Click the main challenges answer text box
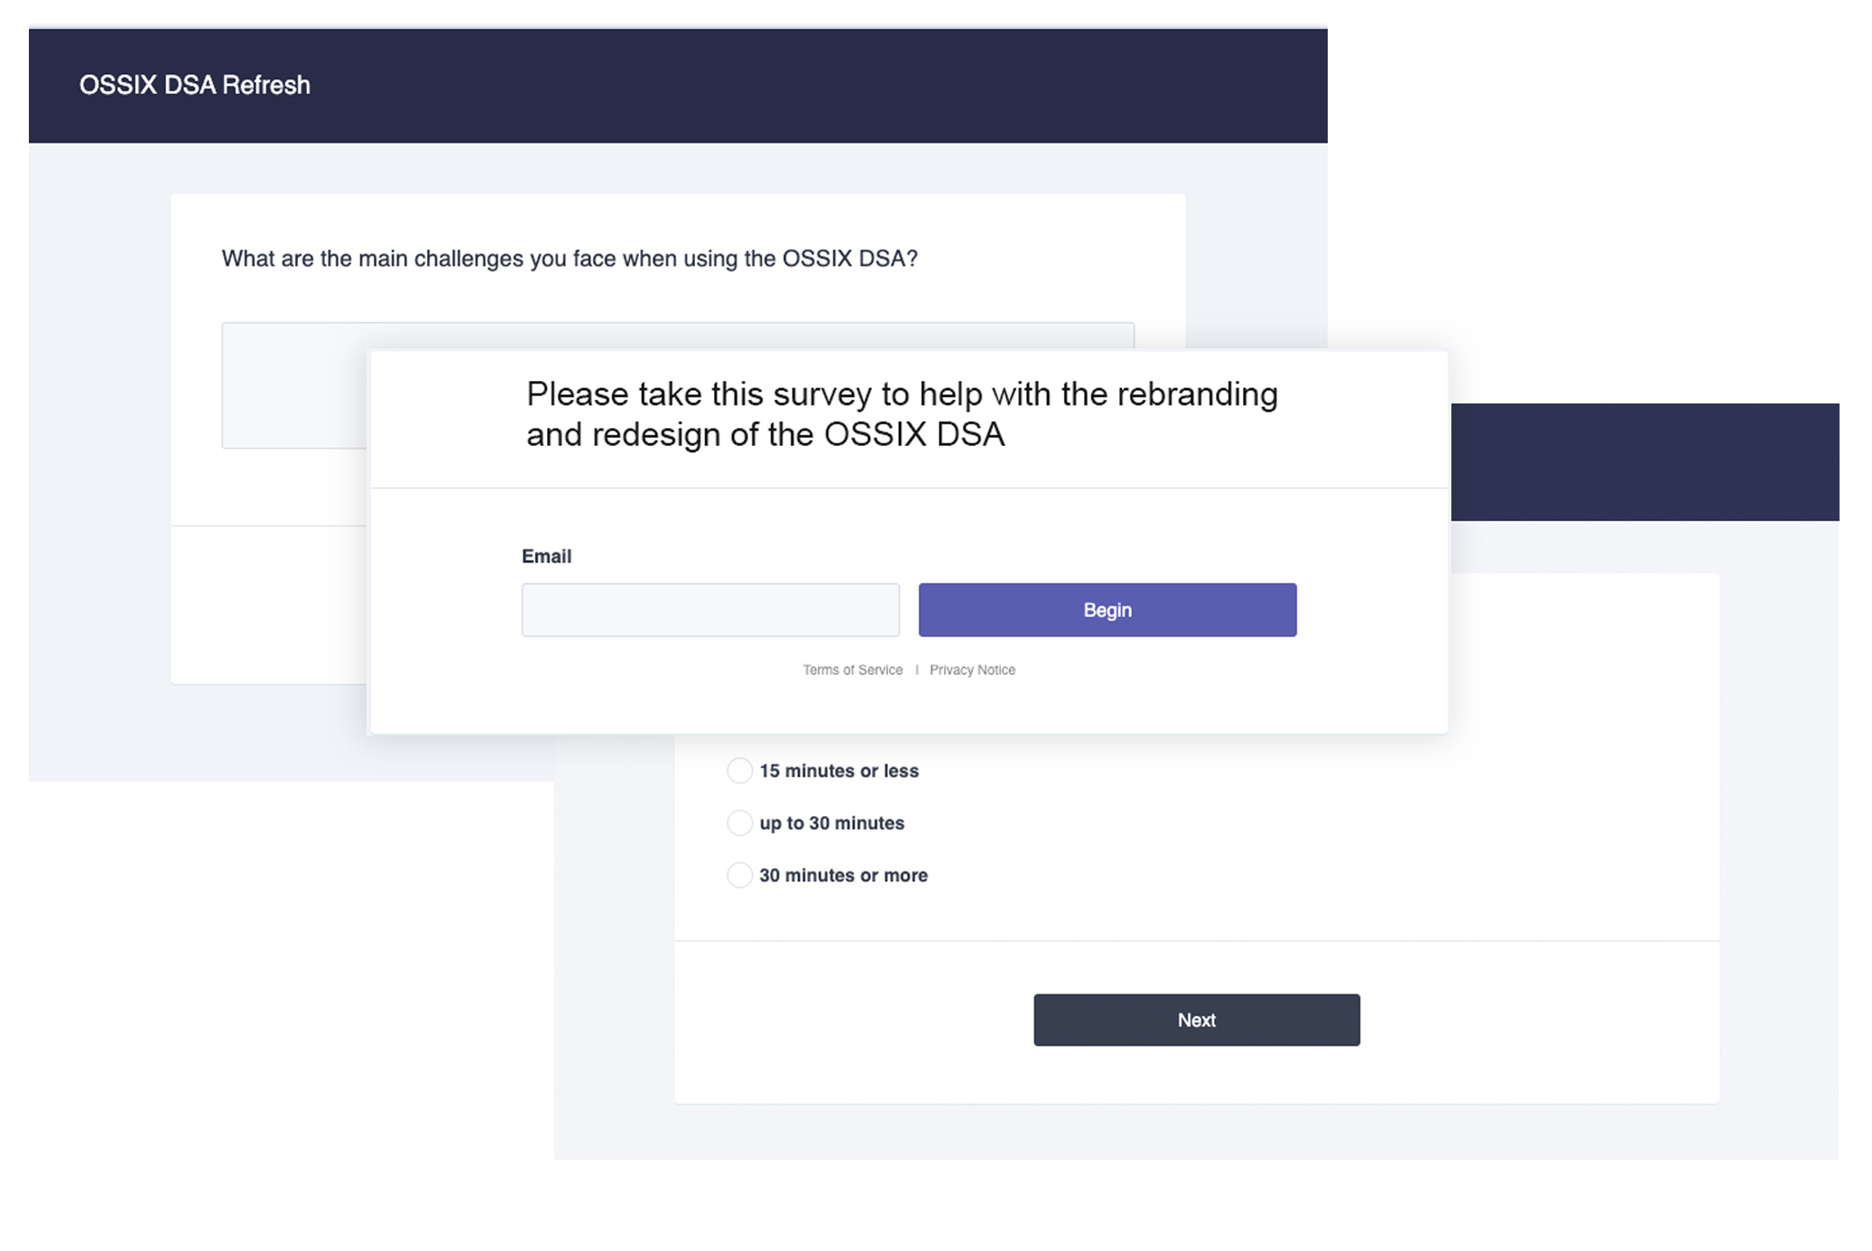Screen dimensions: 1872x1251 point(295,385)
